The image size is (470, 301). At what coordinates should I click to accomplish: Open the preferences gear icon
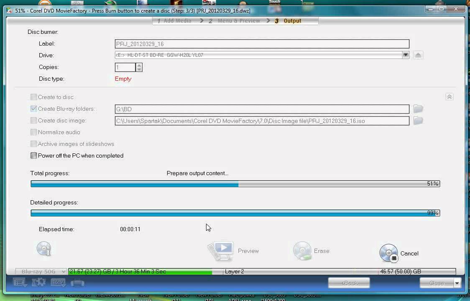click(38, 282)
